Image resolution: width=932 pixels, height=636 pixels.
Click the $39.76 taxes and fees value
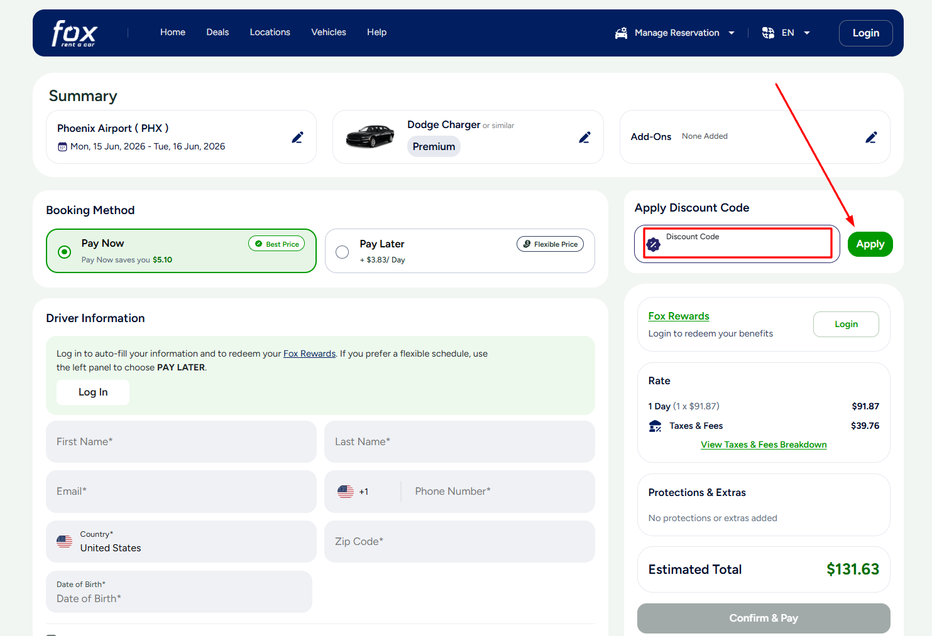(865, 426)
